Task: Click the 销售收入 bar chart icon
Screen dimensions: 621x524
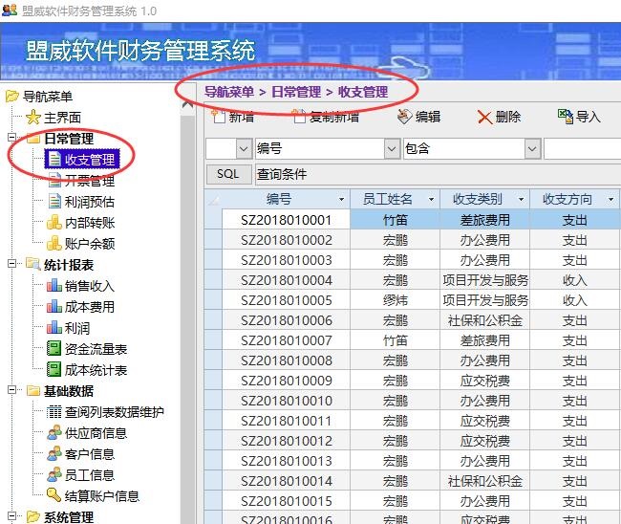Action: pos(54,286)
